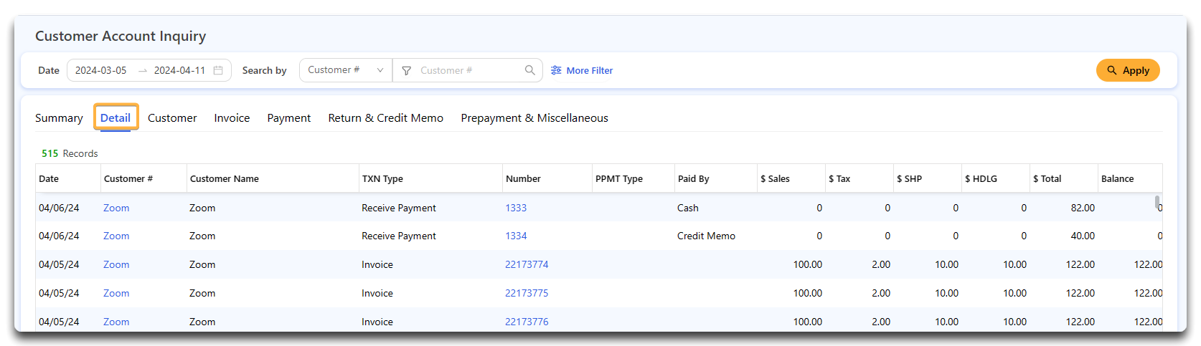Screen dimensions: 1201x346
Task: Click the end date 2024-04-11 field
Action: [x=179, y=70]
